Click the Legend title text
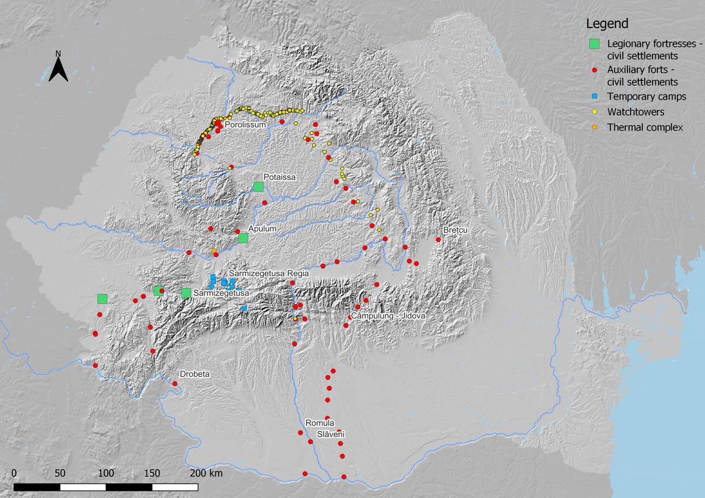 click(x=607, y=24)
